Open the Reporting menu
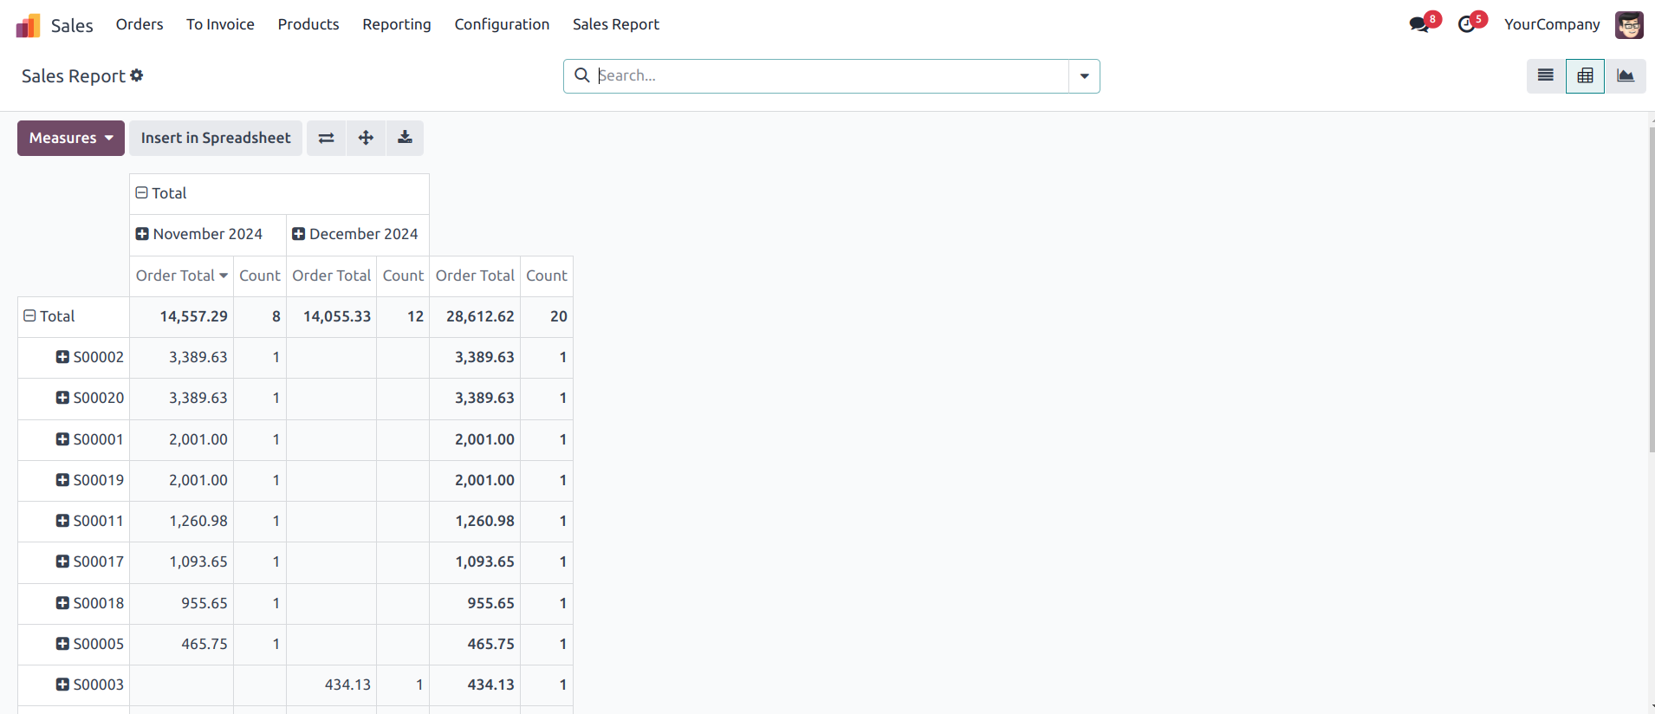Viewport: 1655px width, 714px height. (396, 24)
